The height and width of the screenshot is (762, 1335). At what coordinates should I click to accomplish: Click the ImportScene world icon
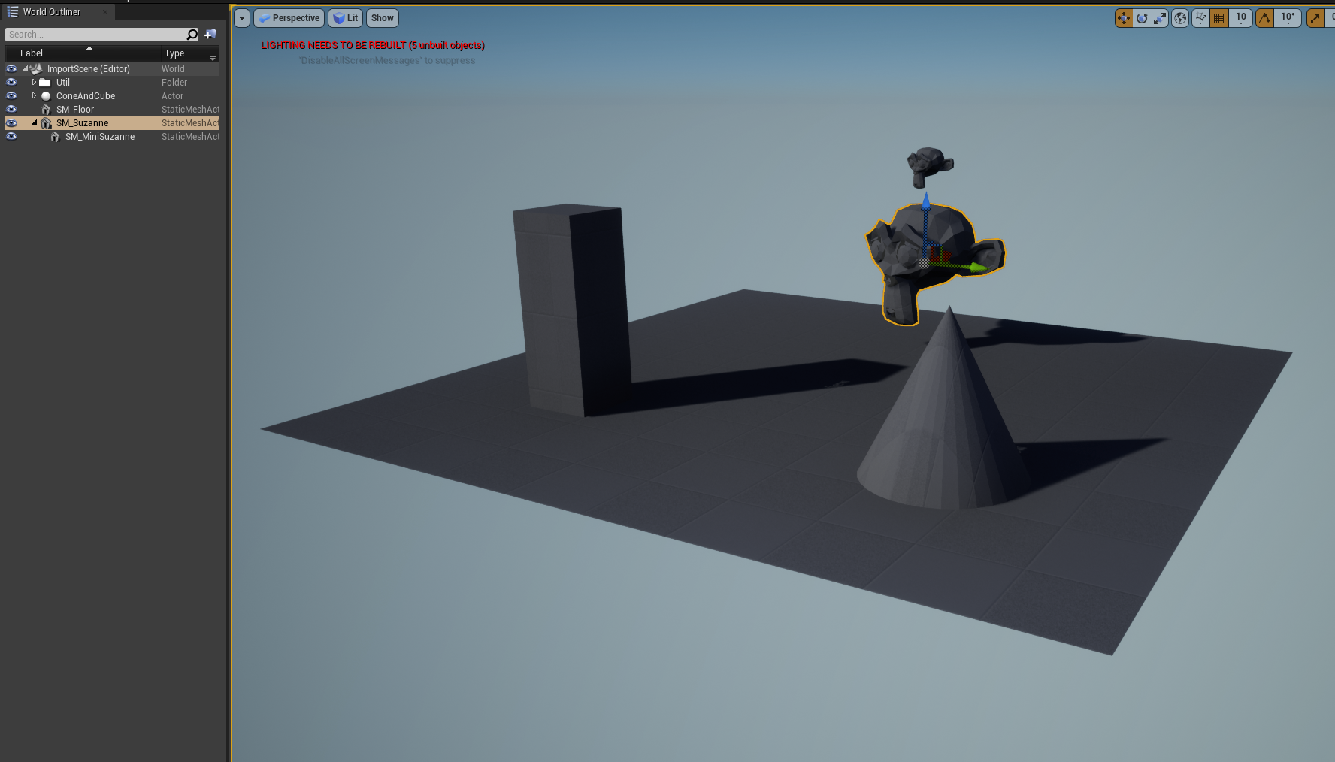coord(36,69)
